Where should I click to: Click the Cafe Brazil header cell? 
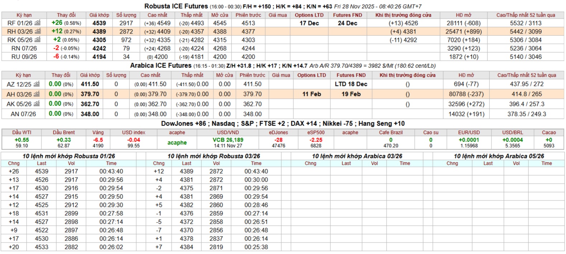point(391,133)
